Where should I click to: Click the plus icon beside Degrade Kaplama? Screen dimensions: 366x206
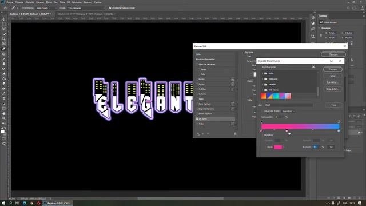[233, 109]
